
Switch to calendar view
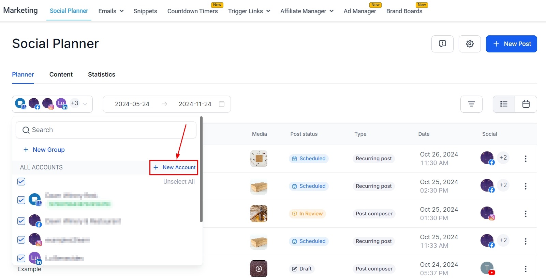(x=526, y=104)
